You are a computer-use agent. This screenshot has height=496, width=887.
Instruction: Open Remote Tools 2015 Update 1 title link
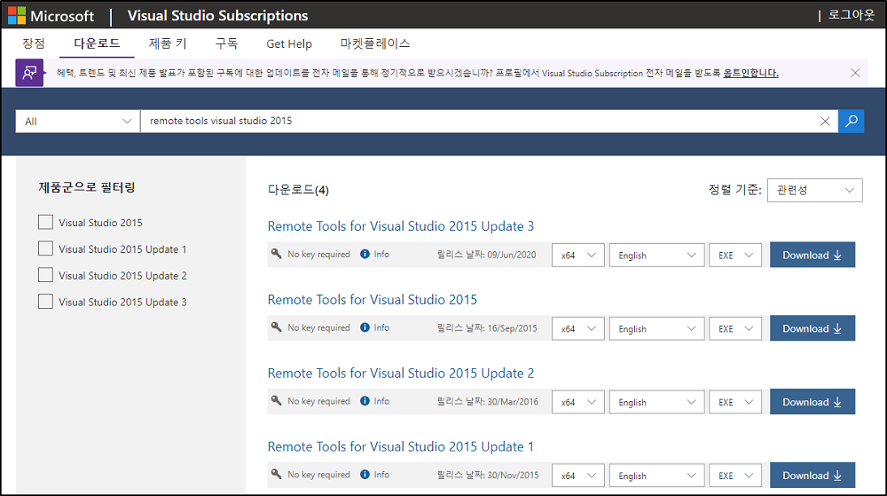tap(401, 447)
